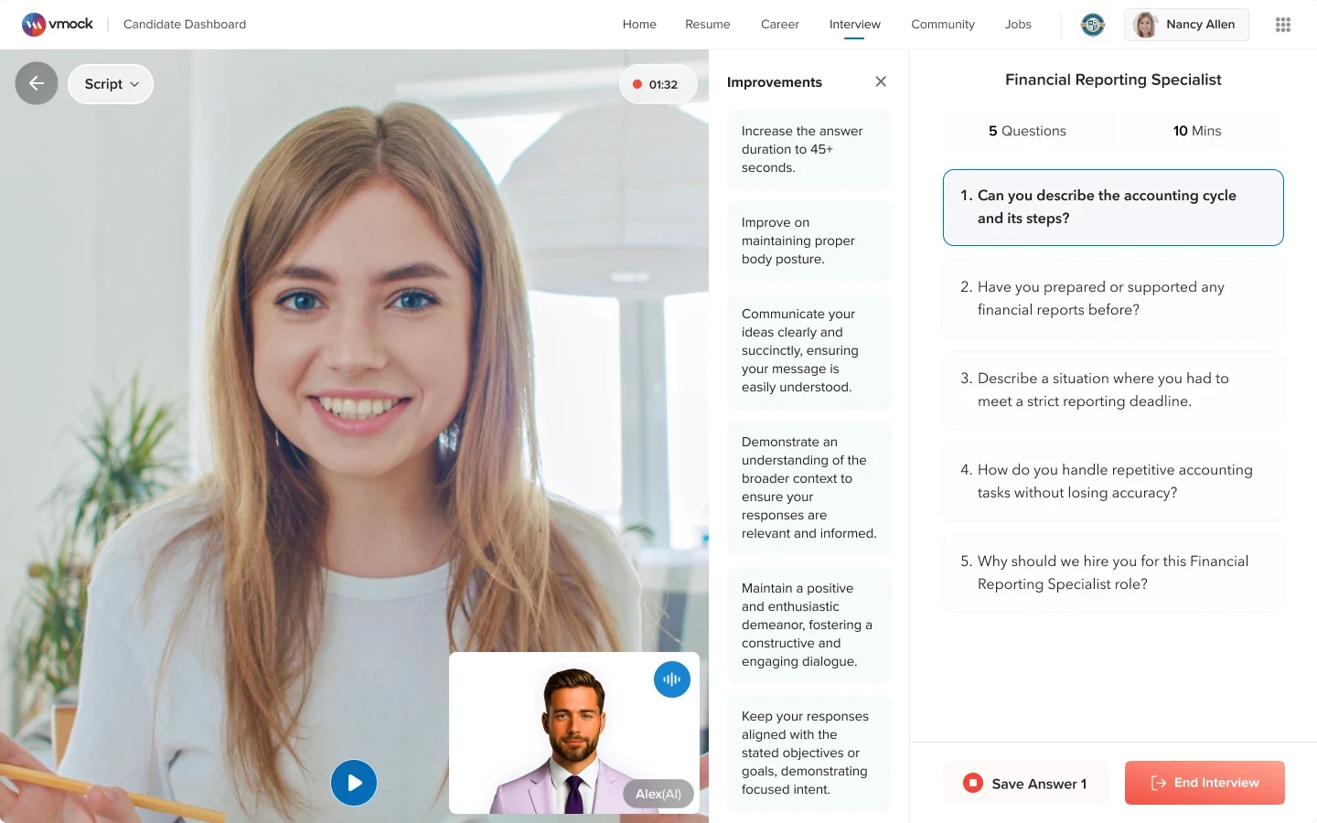Click the aligned responses improvement tip
The height and width of the screenshot is (823, 1317).
(x=808, y=754)
